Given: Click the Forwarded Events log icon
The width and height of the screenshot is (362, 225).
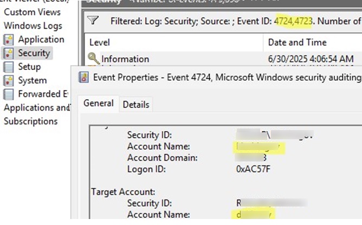Looking at the screenshot, I should click(9, 94).
